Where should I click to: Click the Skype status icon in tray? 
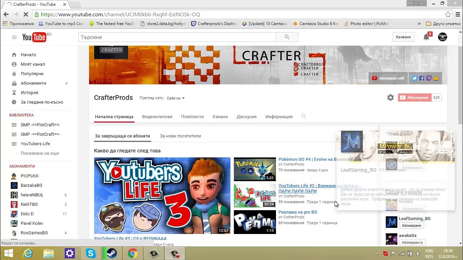(385, 253)
